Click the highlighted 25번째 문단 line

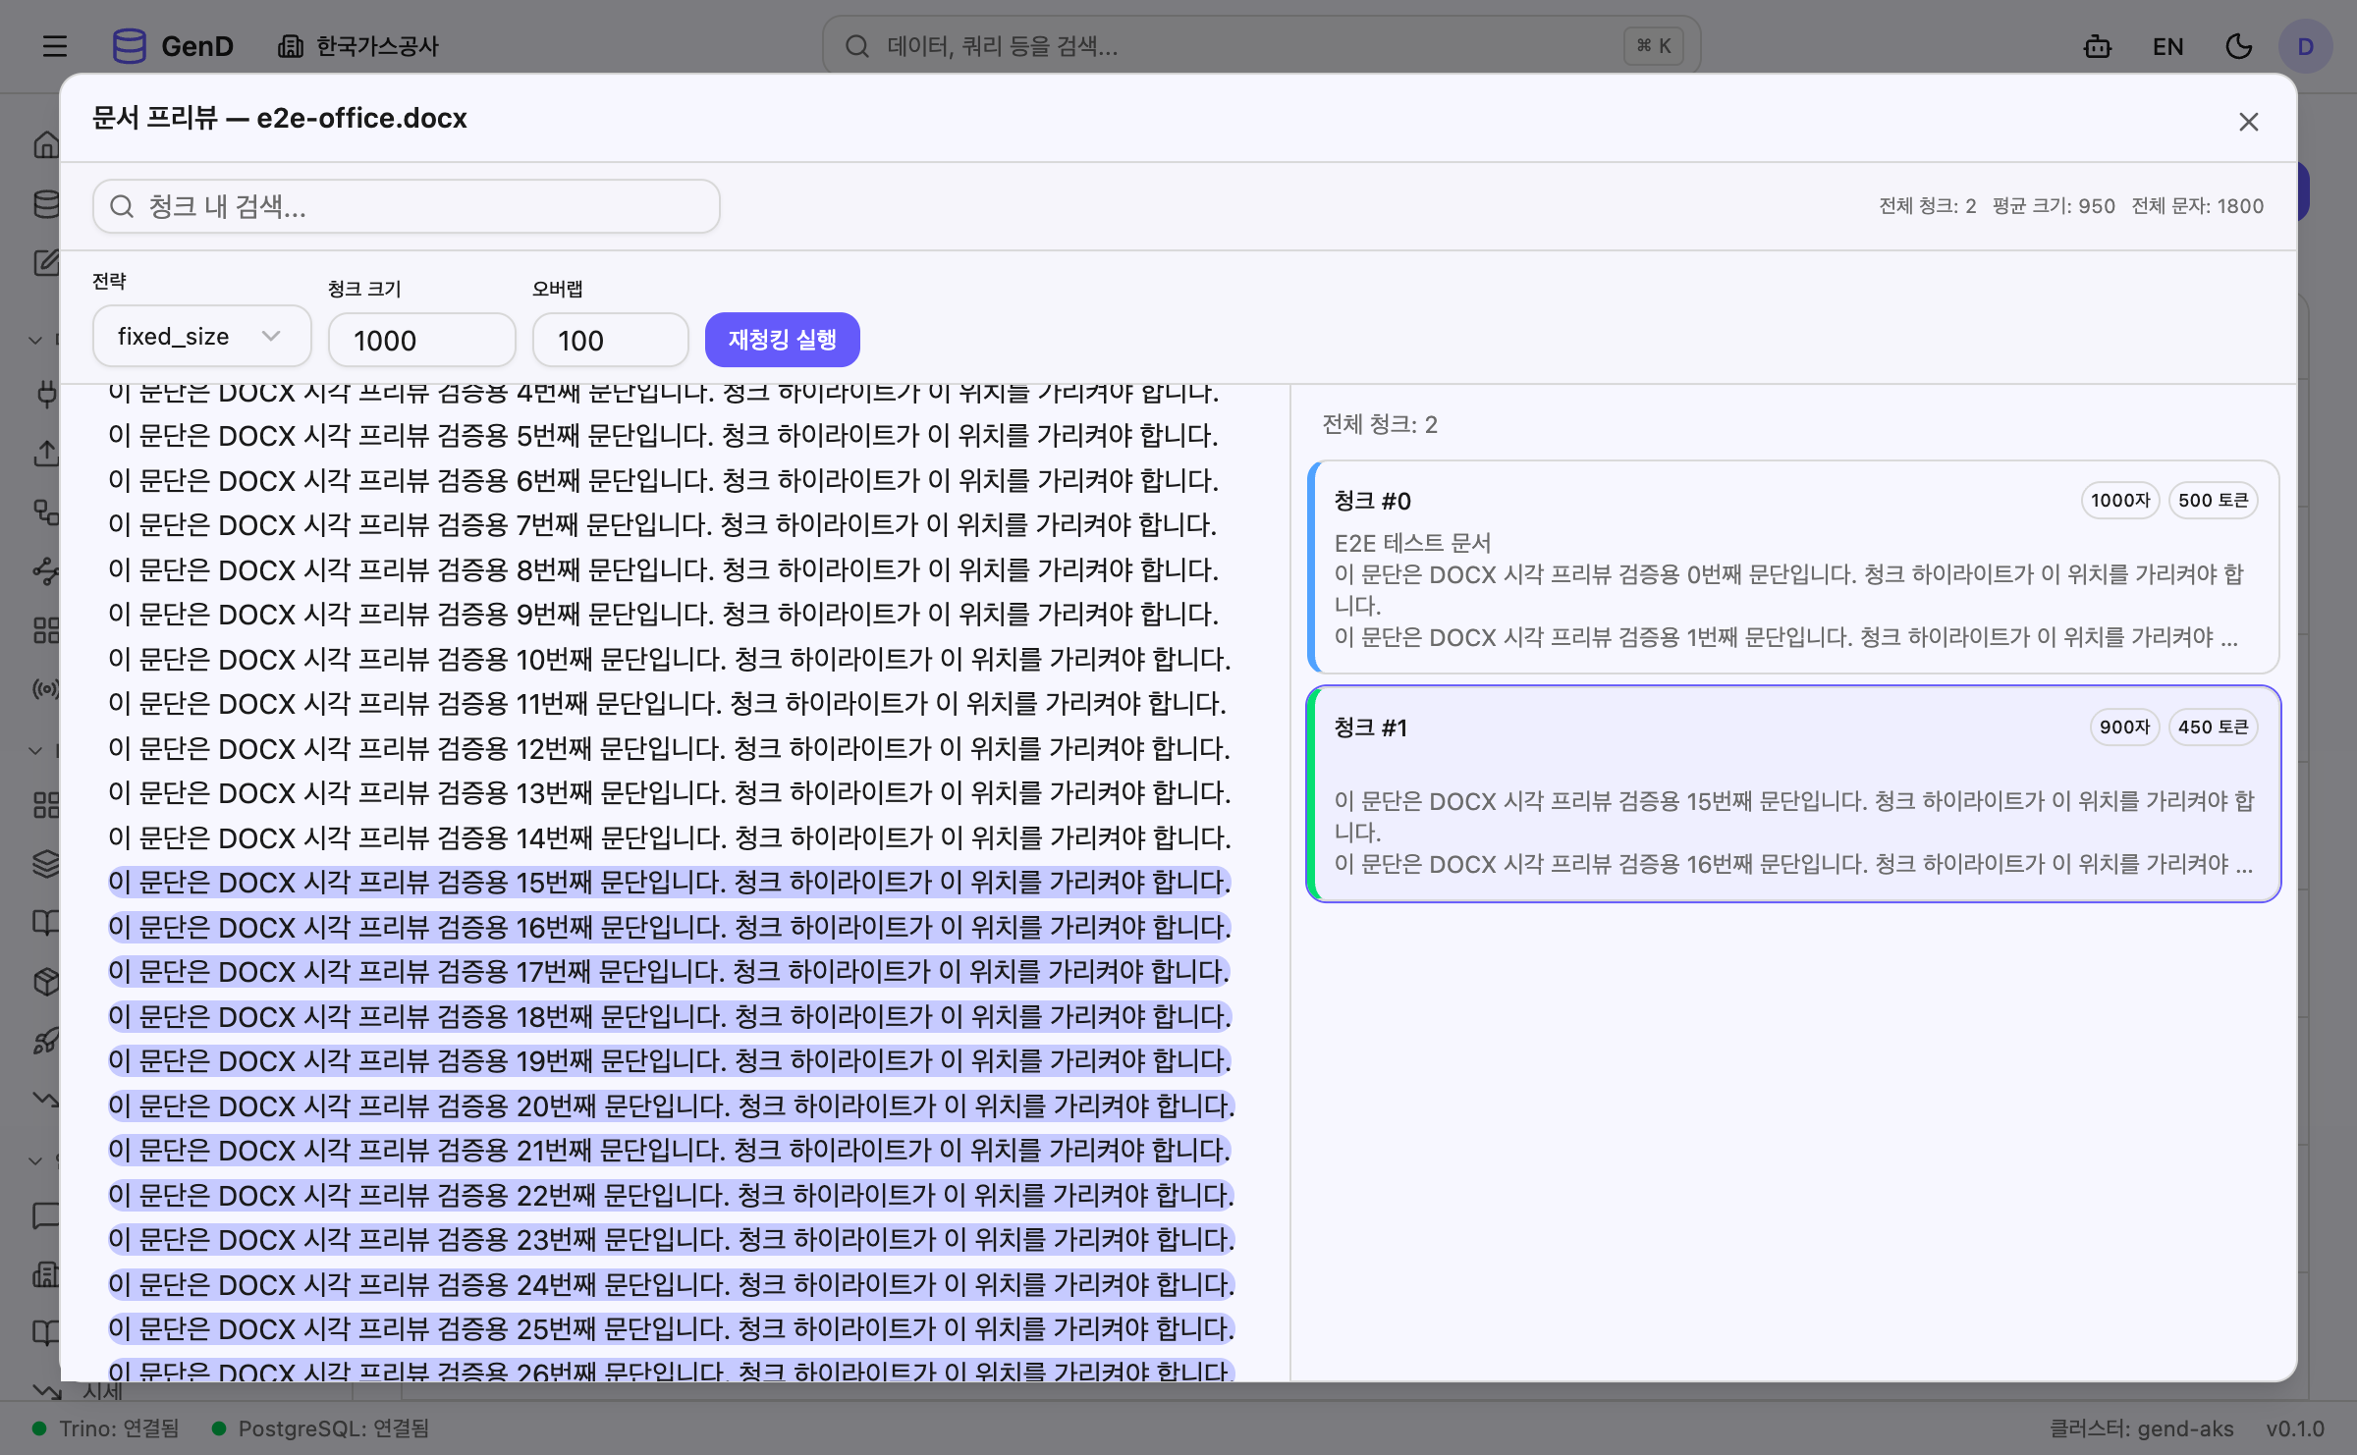tap(672, 1329)
